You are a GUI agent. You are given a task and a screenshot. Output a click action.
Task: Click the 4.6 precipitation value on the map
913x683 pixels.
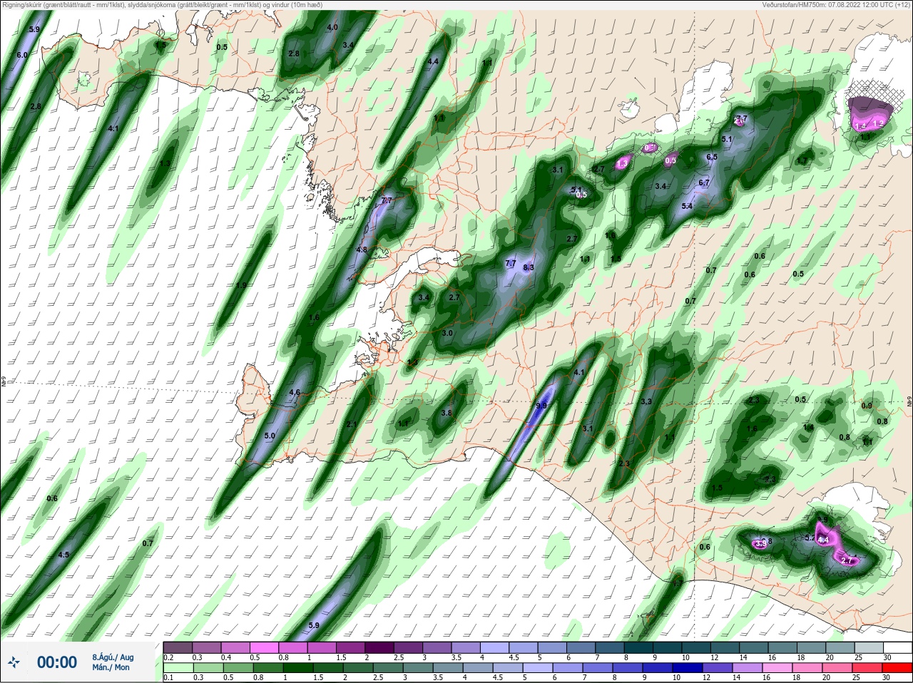click(295, 393)
